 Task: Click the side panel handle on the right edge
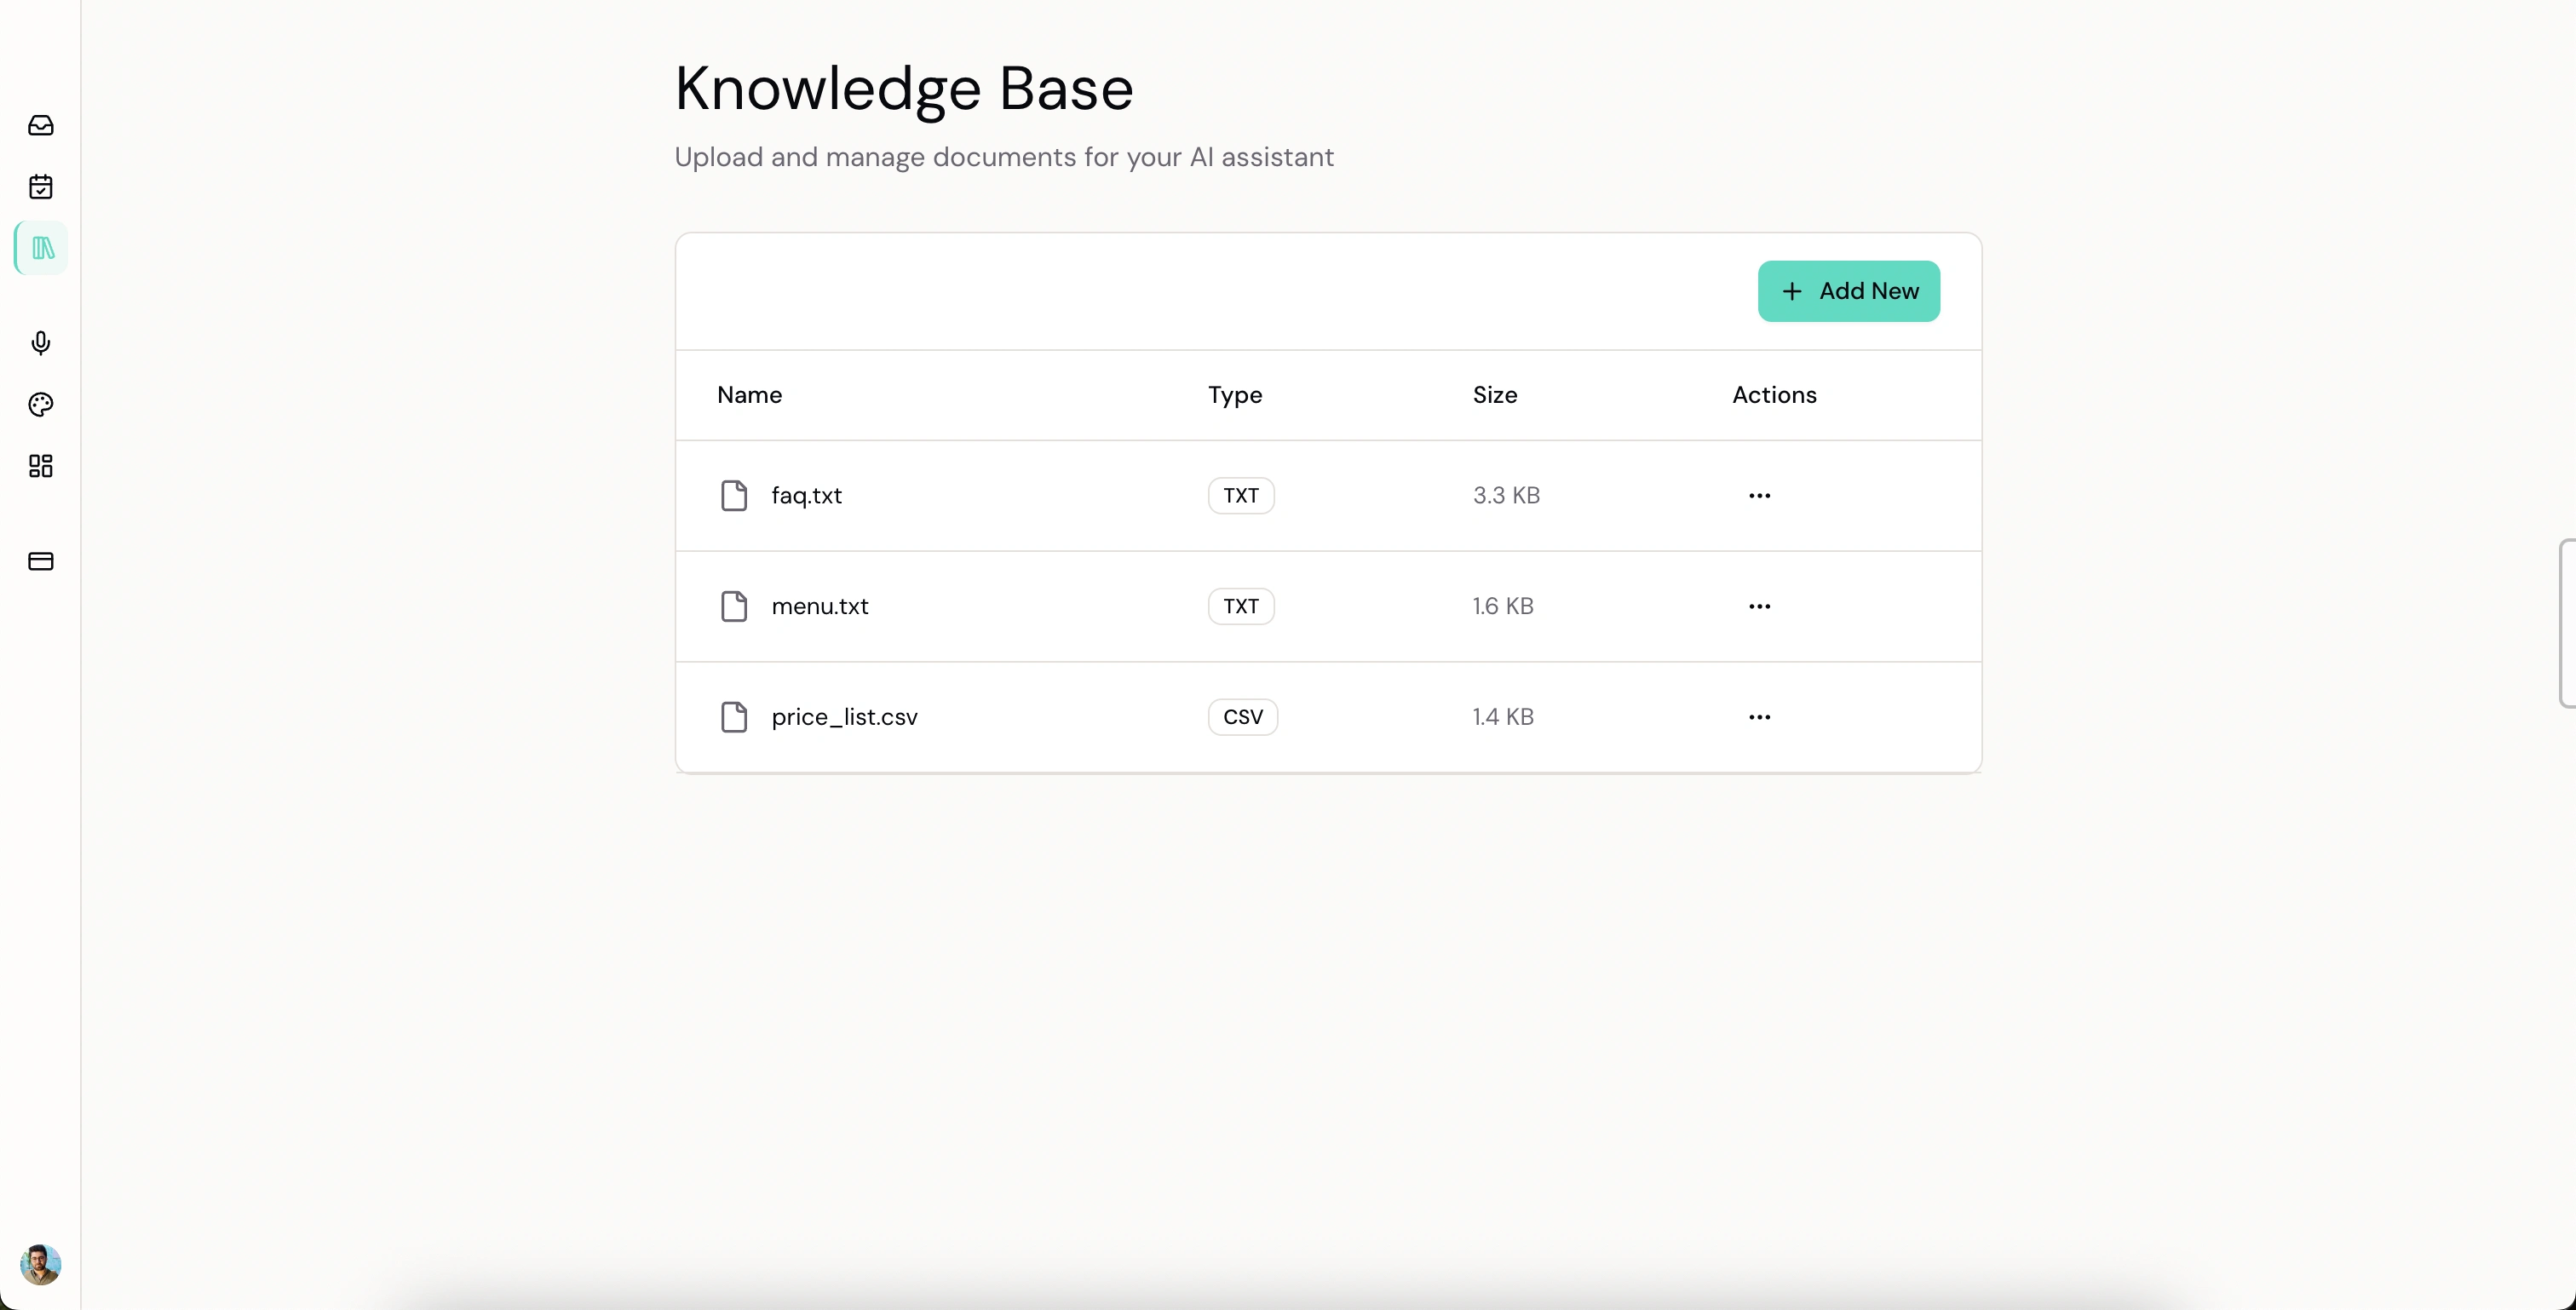click(2567, 623)
